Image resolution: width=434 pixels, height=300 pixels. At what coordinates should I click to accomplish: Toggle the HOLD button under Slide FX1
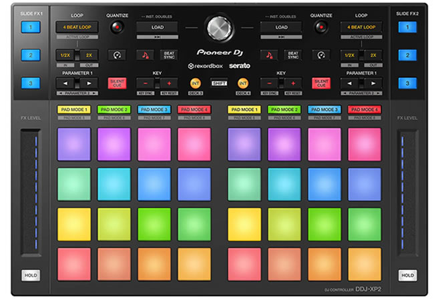(31, 275)
